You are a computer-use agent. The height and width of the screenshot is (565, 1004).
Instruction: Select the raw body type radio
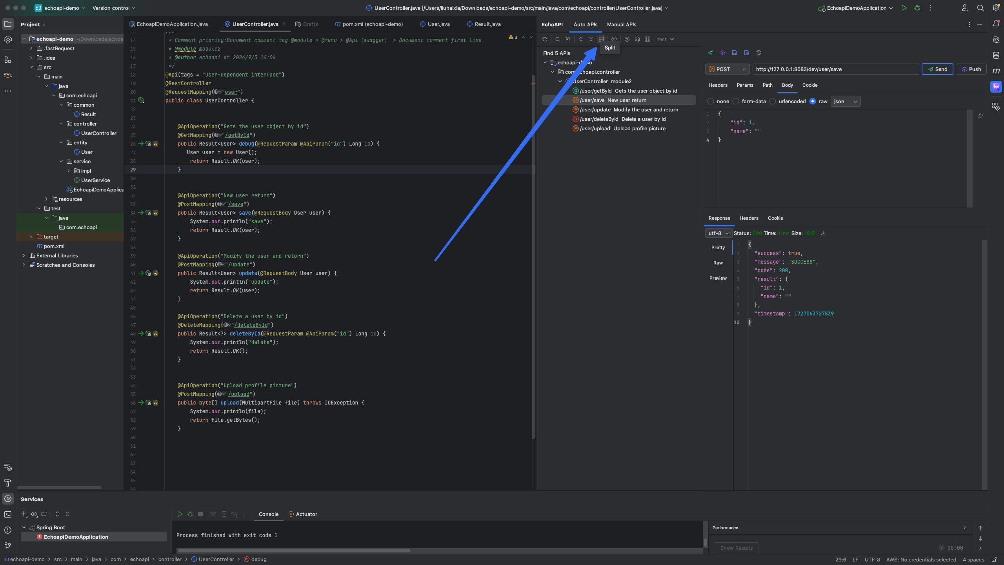[x=813, y=101]
